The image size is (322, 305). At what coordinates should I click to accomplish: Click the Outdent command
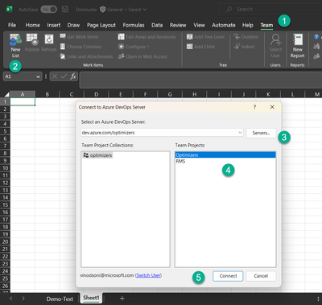click(246, 37)
